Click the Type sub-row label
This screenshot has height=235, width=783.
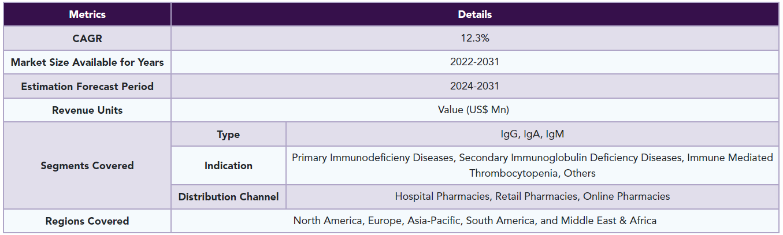pos(228,135)
